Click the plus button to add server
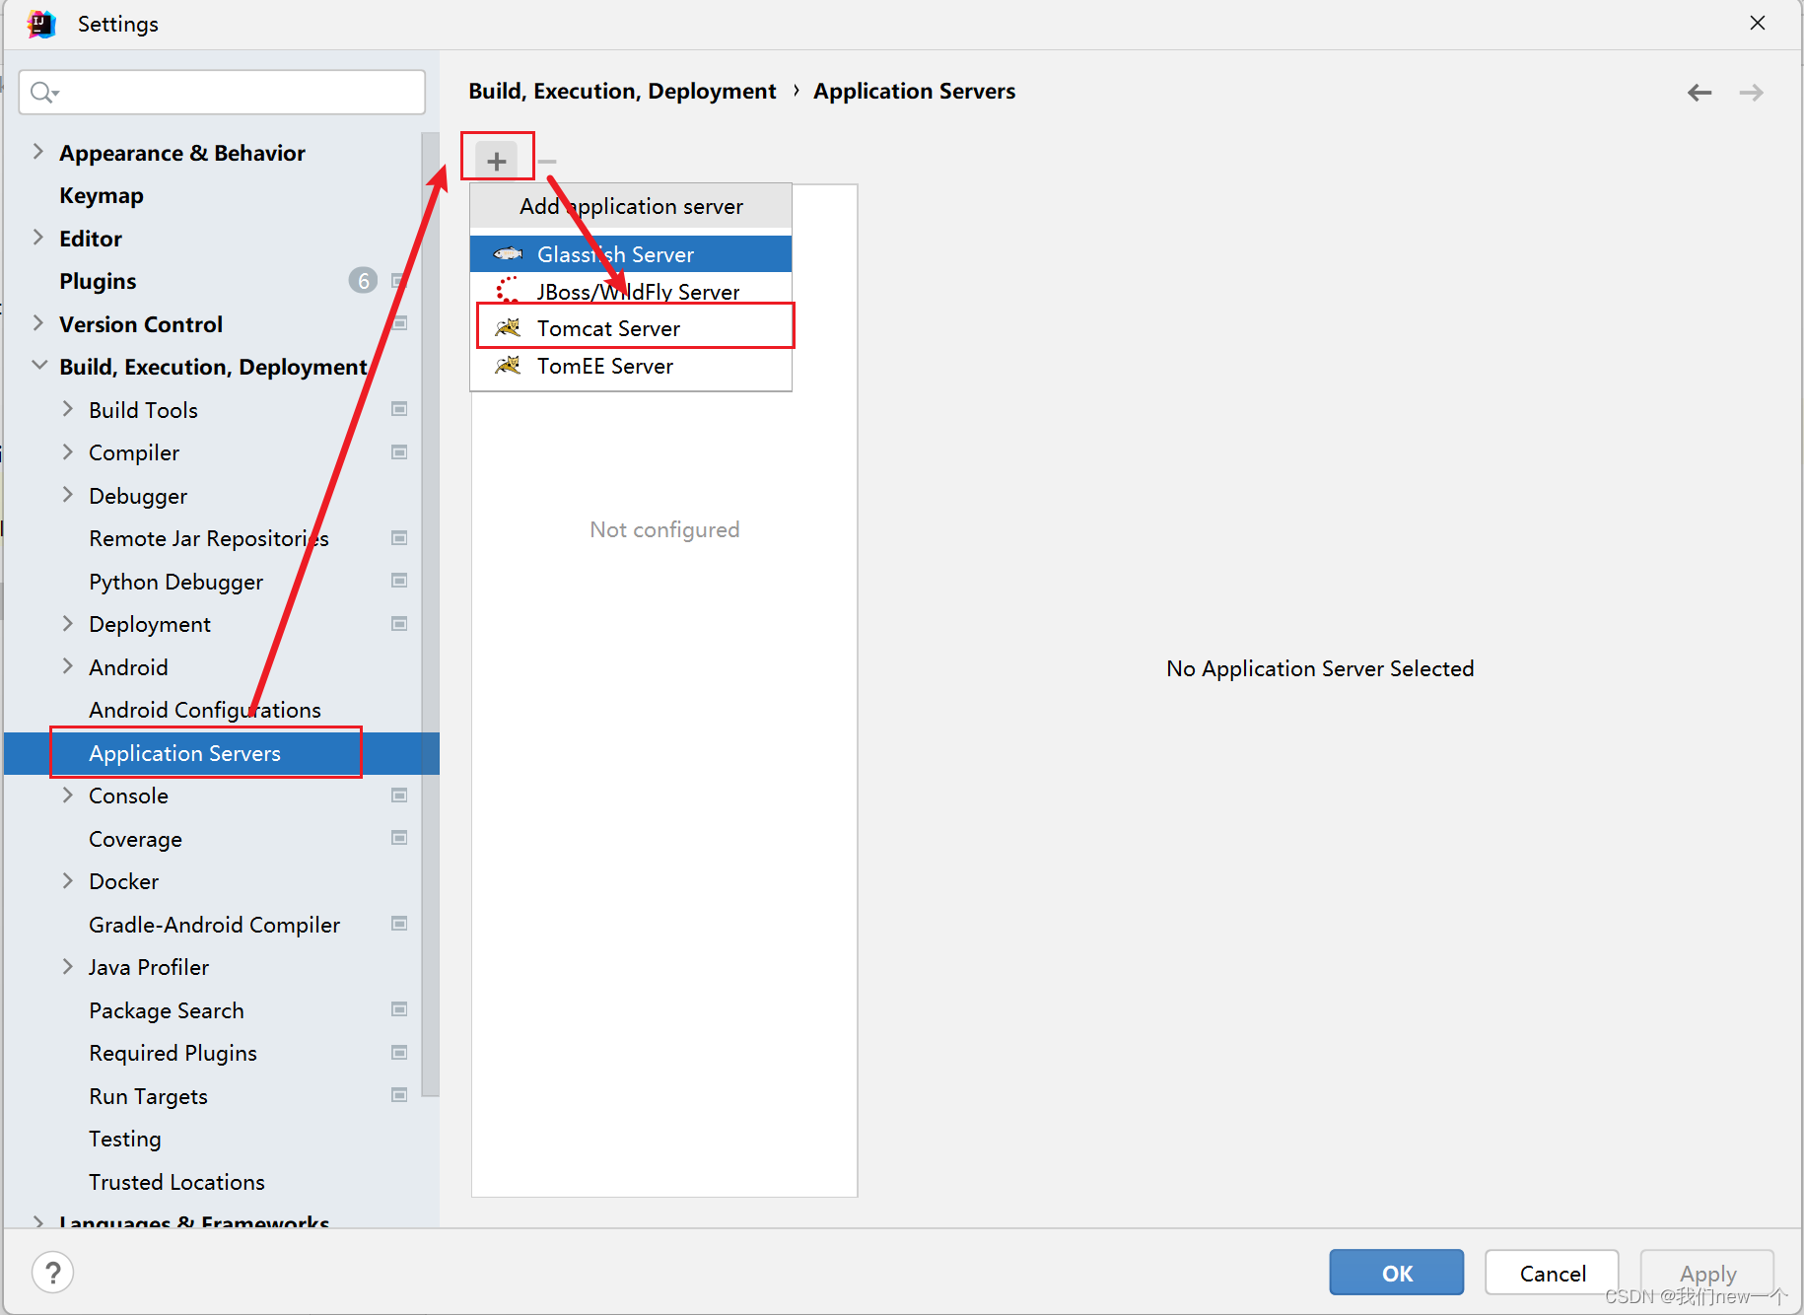 coord(497,161)
